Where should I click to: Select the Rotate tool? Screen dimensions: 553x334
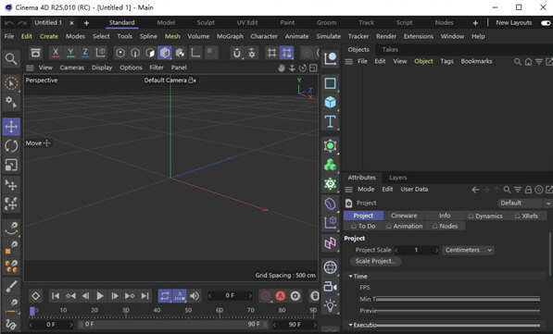(x=11, y=146)
